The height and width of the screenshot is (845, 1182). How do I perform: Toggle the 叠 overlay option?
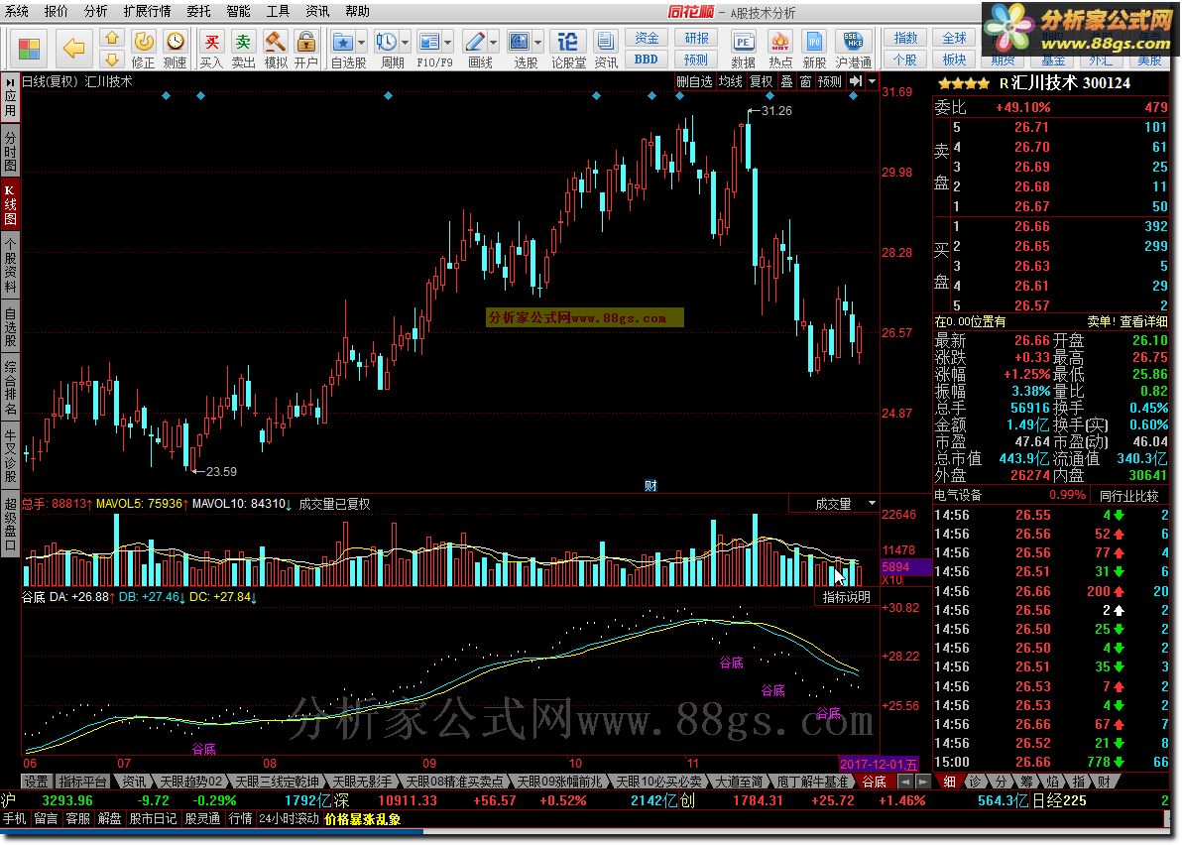tap(786, 81)
